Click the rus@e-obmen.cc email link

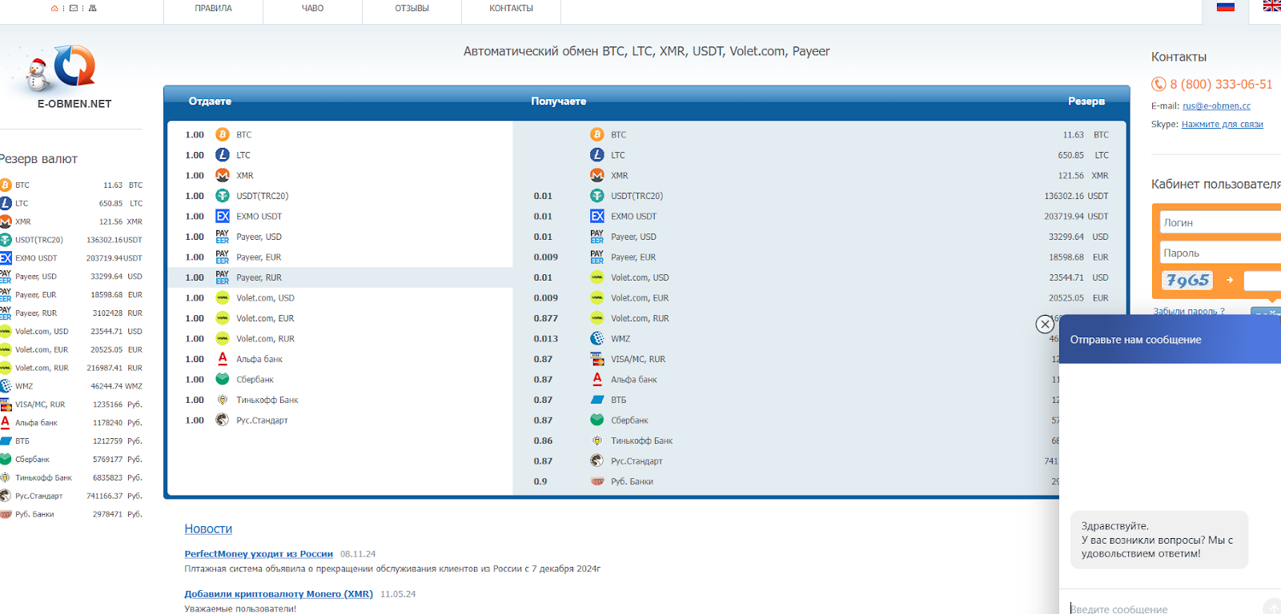(1216, 106)
